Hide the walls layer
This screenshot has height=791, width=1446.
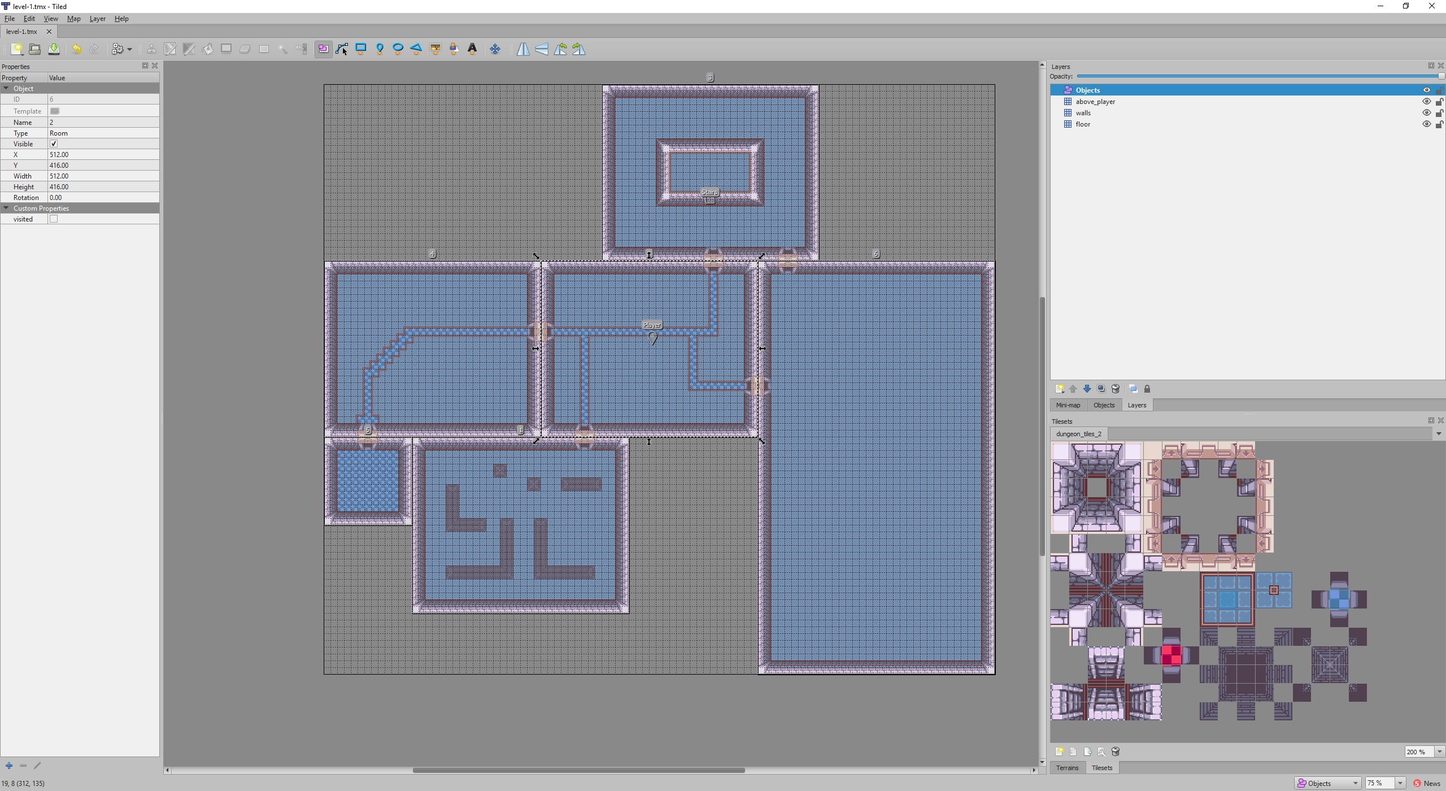(x=1426, y=113)
